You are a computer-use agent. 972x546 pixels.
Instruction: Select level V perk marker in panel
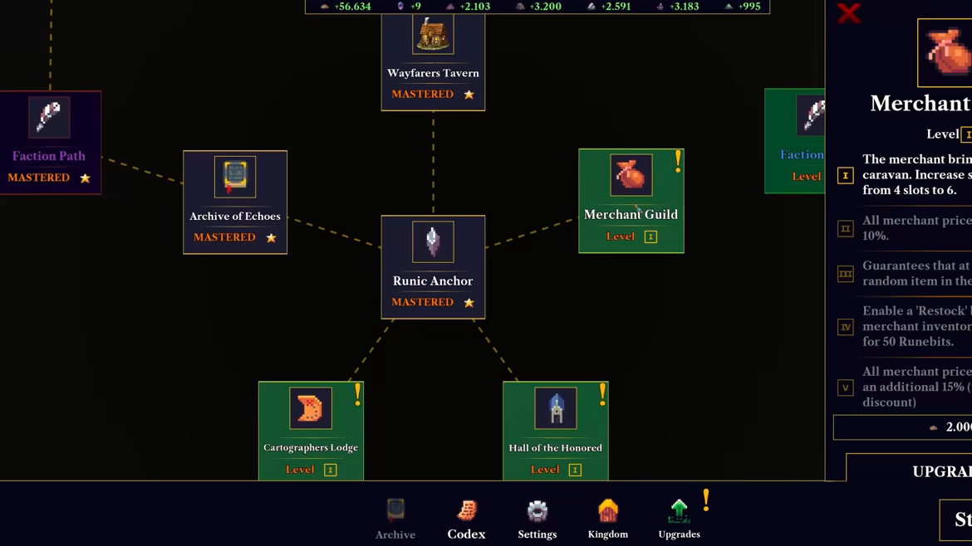click(846, 388)
